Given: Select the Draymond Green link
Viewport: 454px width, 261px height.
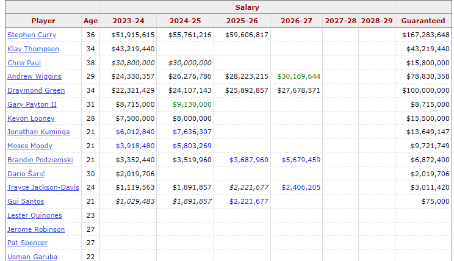Looking at the screenshot, I should pos(36,90).
